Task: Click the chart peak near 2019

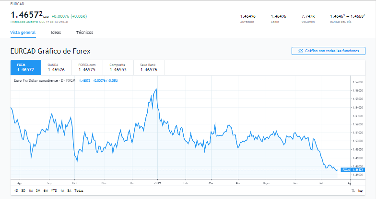Action: [x=156, y=89]
